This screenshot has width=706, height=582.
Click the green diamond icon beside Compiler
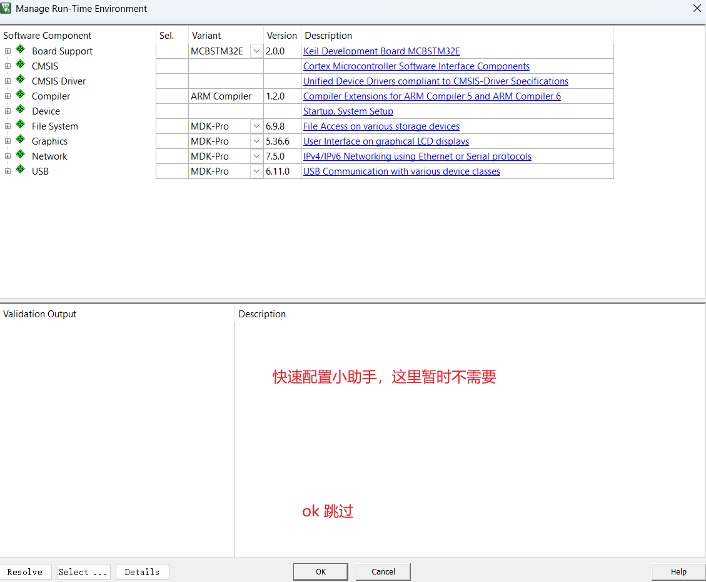click(20, 94)
